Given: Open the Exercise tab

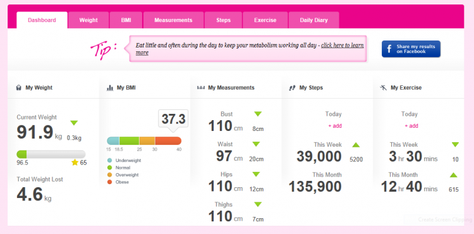Looking at the screenshot, I should [x=265, y=20].
